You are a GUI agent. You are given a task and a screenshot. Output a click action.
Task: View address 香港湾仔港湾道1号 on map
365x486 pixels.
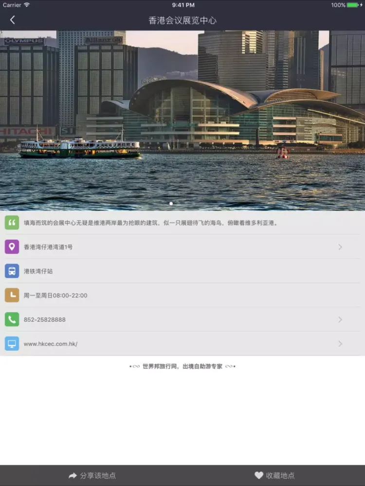pos(48,247)
